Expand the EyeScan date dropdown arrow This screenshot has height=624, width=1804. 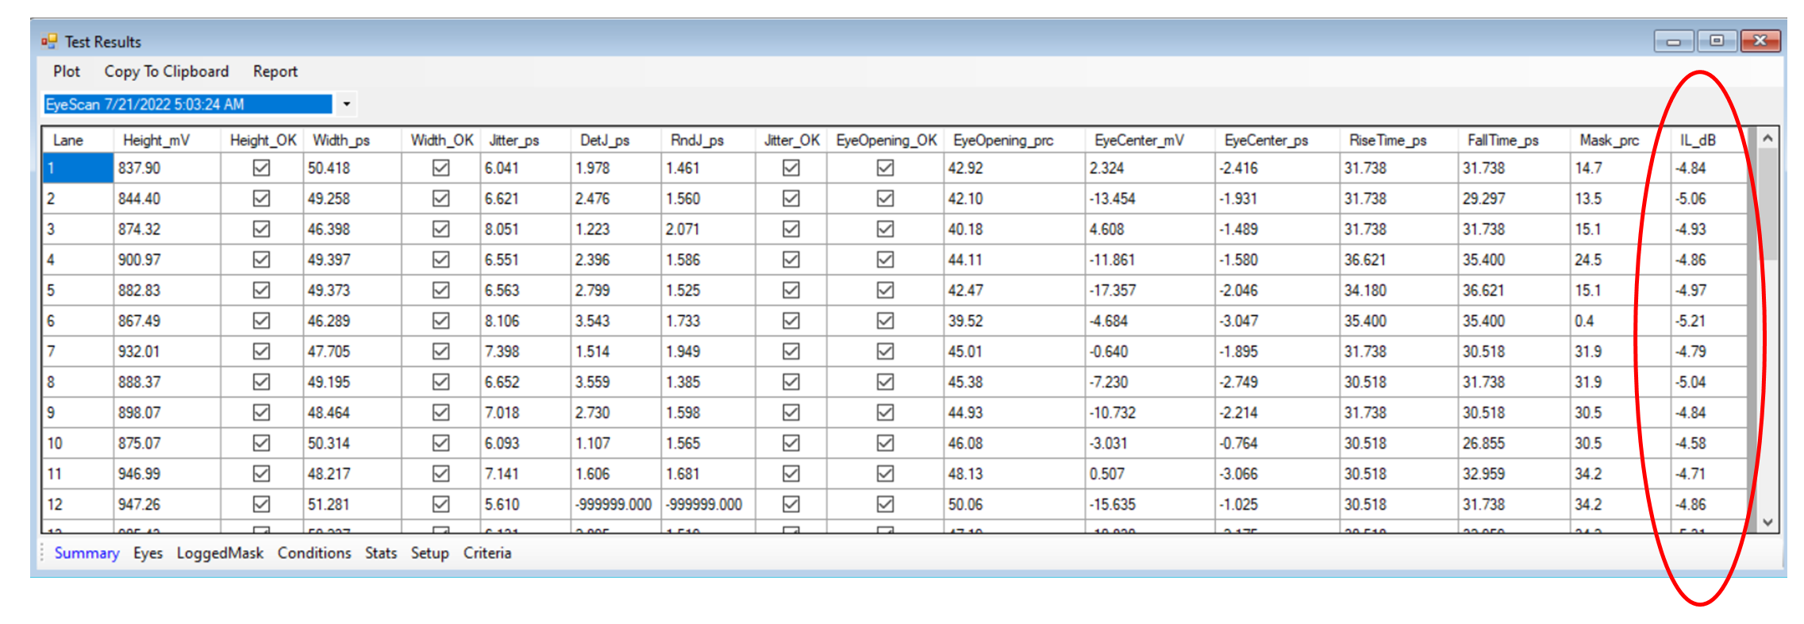346,104
